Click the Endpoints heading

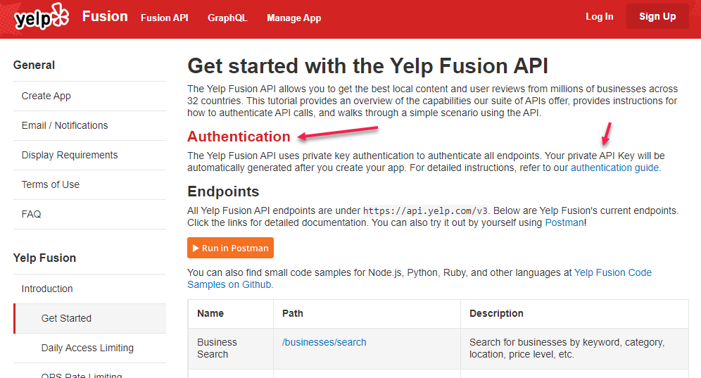[x=223, y=191]
